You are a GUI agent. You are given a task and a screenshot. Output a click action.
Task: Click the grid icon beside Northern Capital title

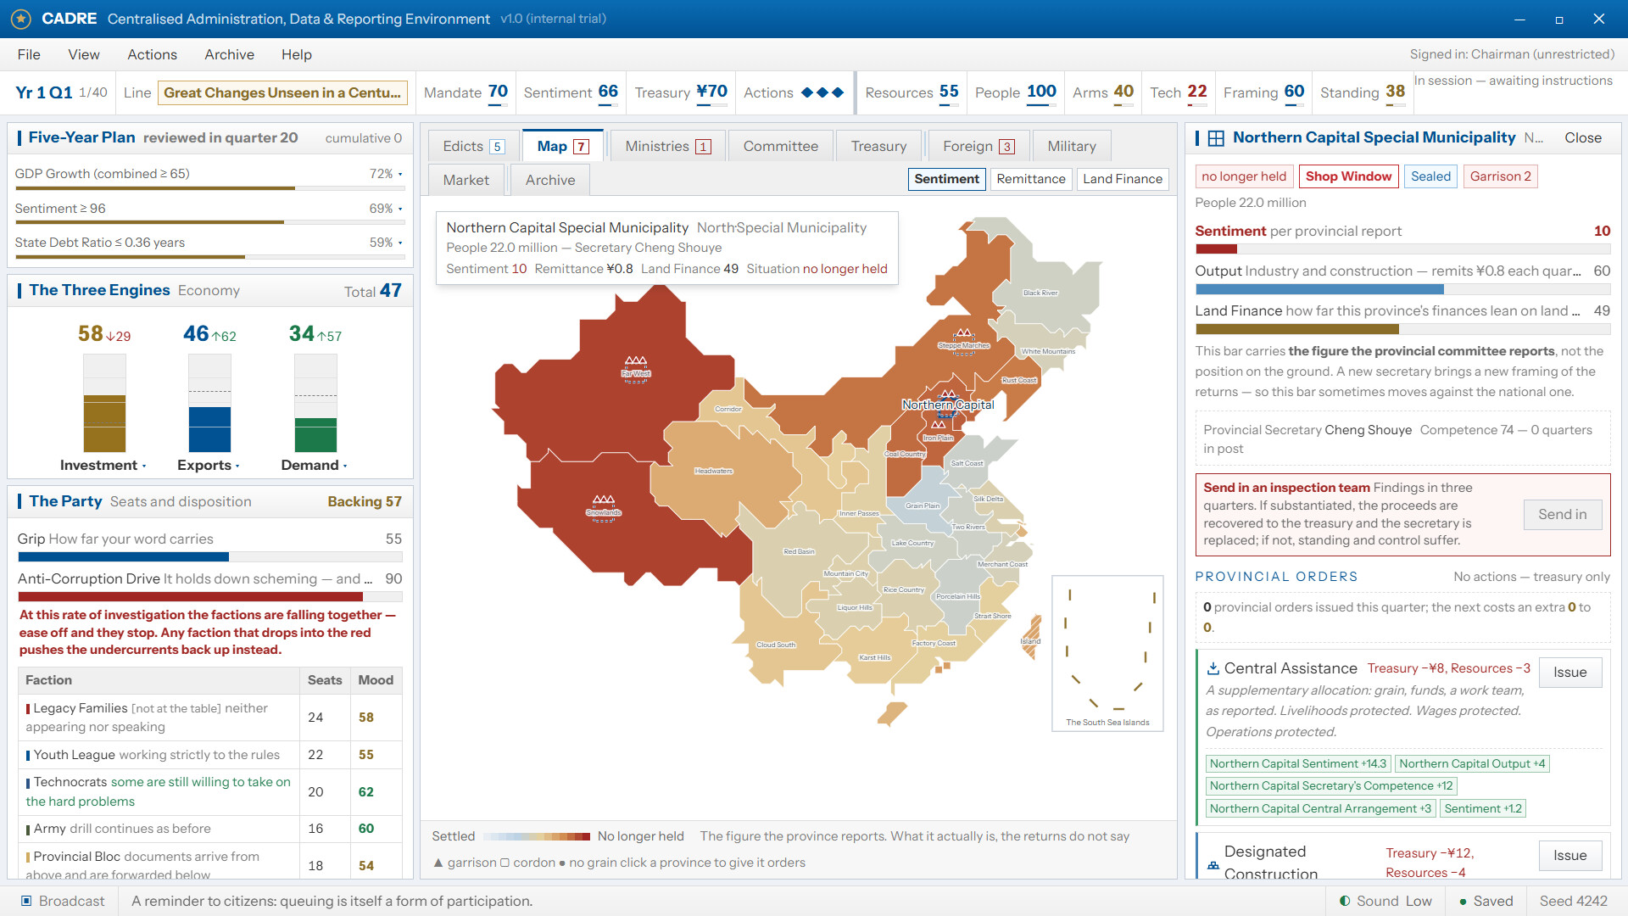(x=1216, y=138)
